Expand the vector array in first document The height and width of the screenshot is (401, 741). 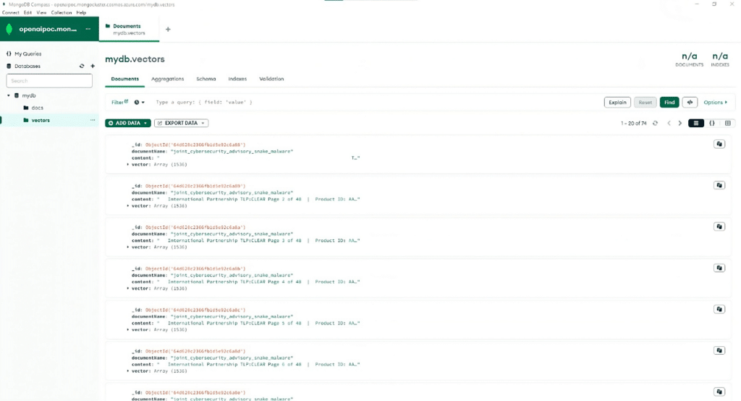[x=127, y=165]
